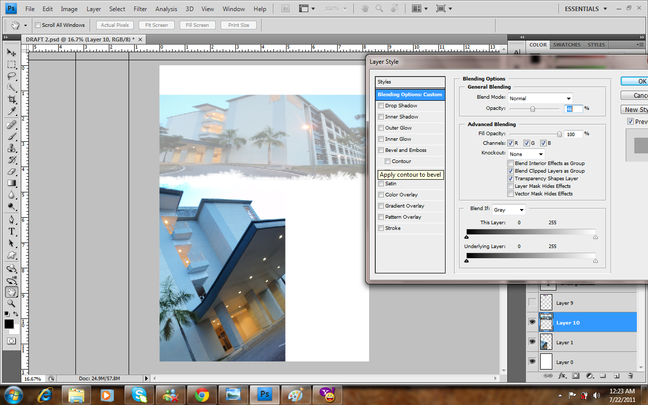Select the Eyedropper tool

coord(11,111)
